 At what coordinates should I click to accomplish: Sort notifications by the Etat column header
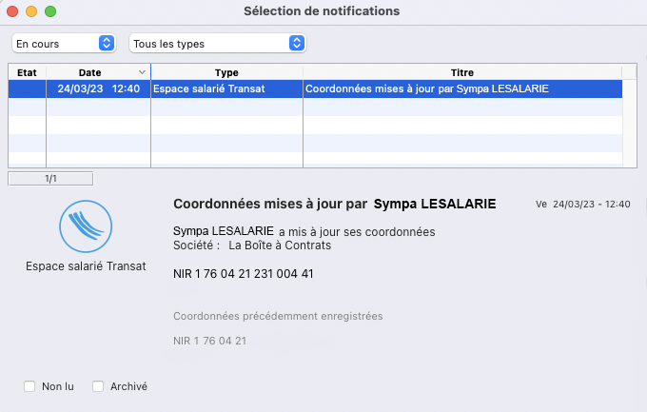click(x=27, y=72)
